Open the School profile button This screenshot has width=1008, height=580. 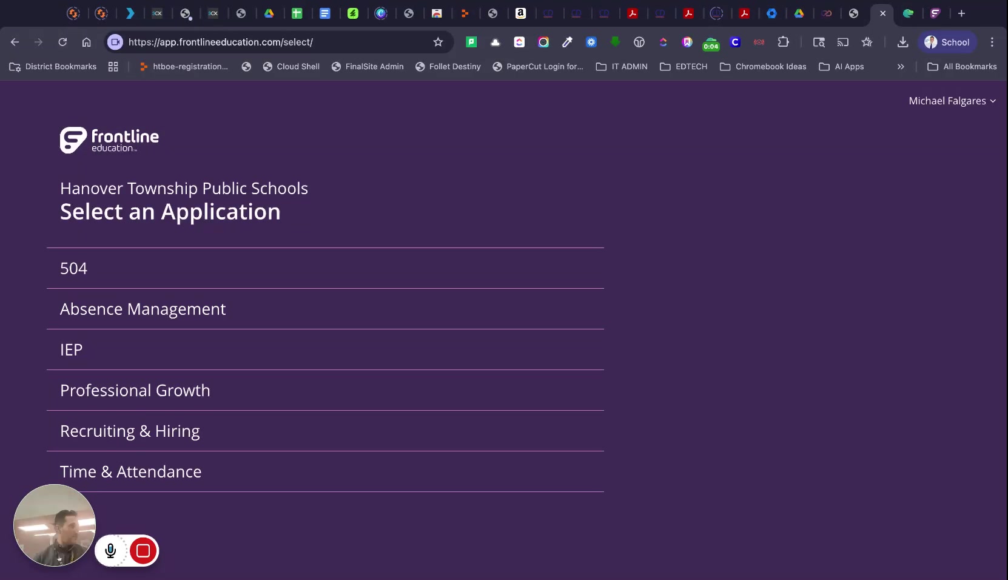(x=947, y=42)
